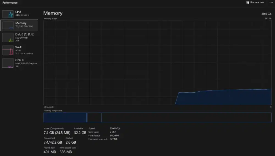The height and width of the screenshot is (156, 275).
Task: Click the Run new task icon
Action: [x=248, y=2]
